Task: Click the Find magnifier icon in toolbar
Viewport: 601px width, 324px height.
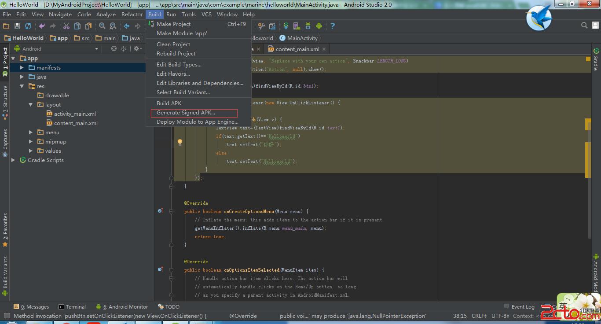Action: (x=102, y=26)
